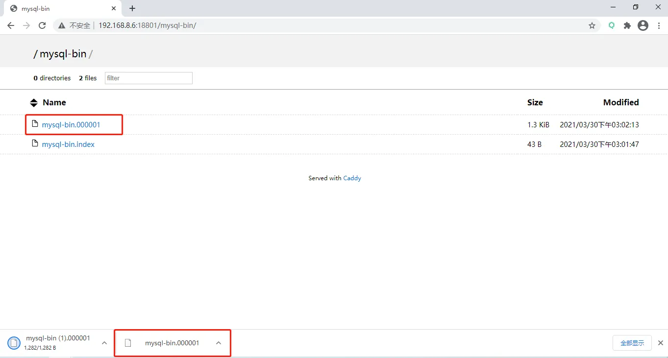Viewport: 668px width, 358px height.
Task: Sort listing by Size column
Action: 535,102
